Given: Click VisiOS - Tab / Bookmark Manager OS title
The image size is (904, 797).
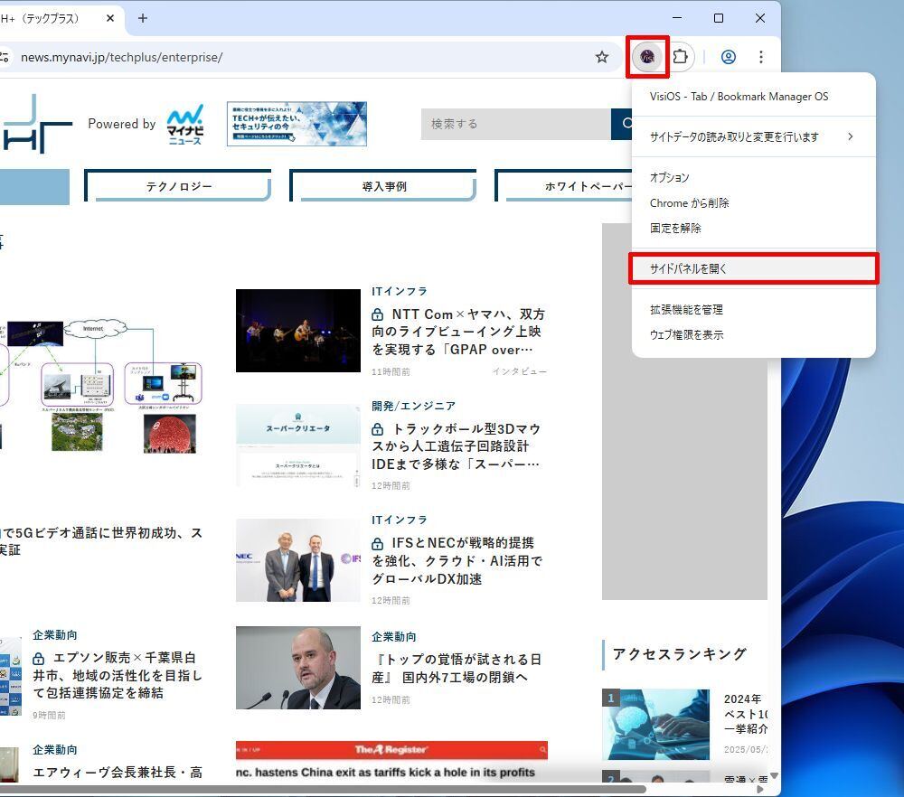Looking at the screenshot, I should [739, 97].
